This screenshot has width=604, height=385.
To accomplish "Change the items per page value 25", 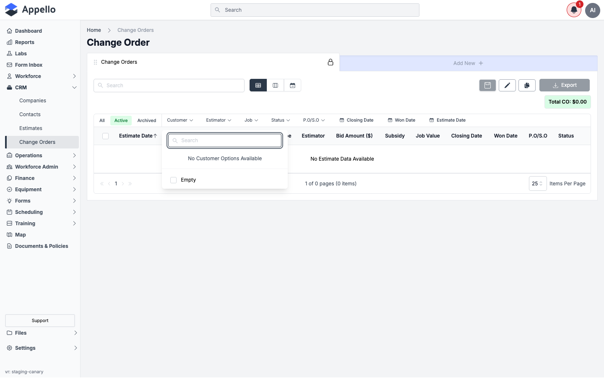I will 538,184.
